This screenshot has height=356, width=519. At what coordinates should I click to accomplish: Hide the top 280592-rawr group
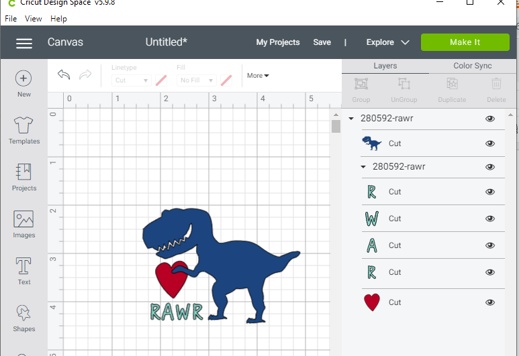(490, 119)
